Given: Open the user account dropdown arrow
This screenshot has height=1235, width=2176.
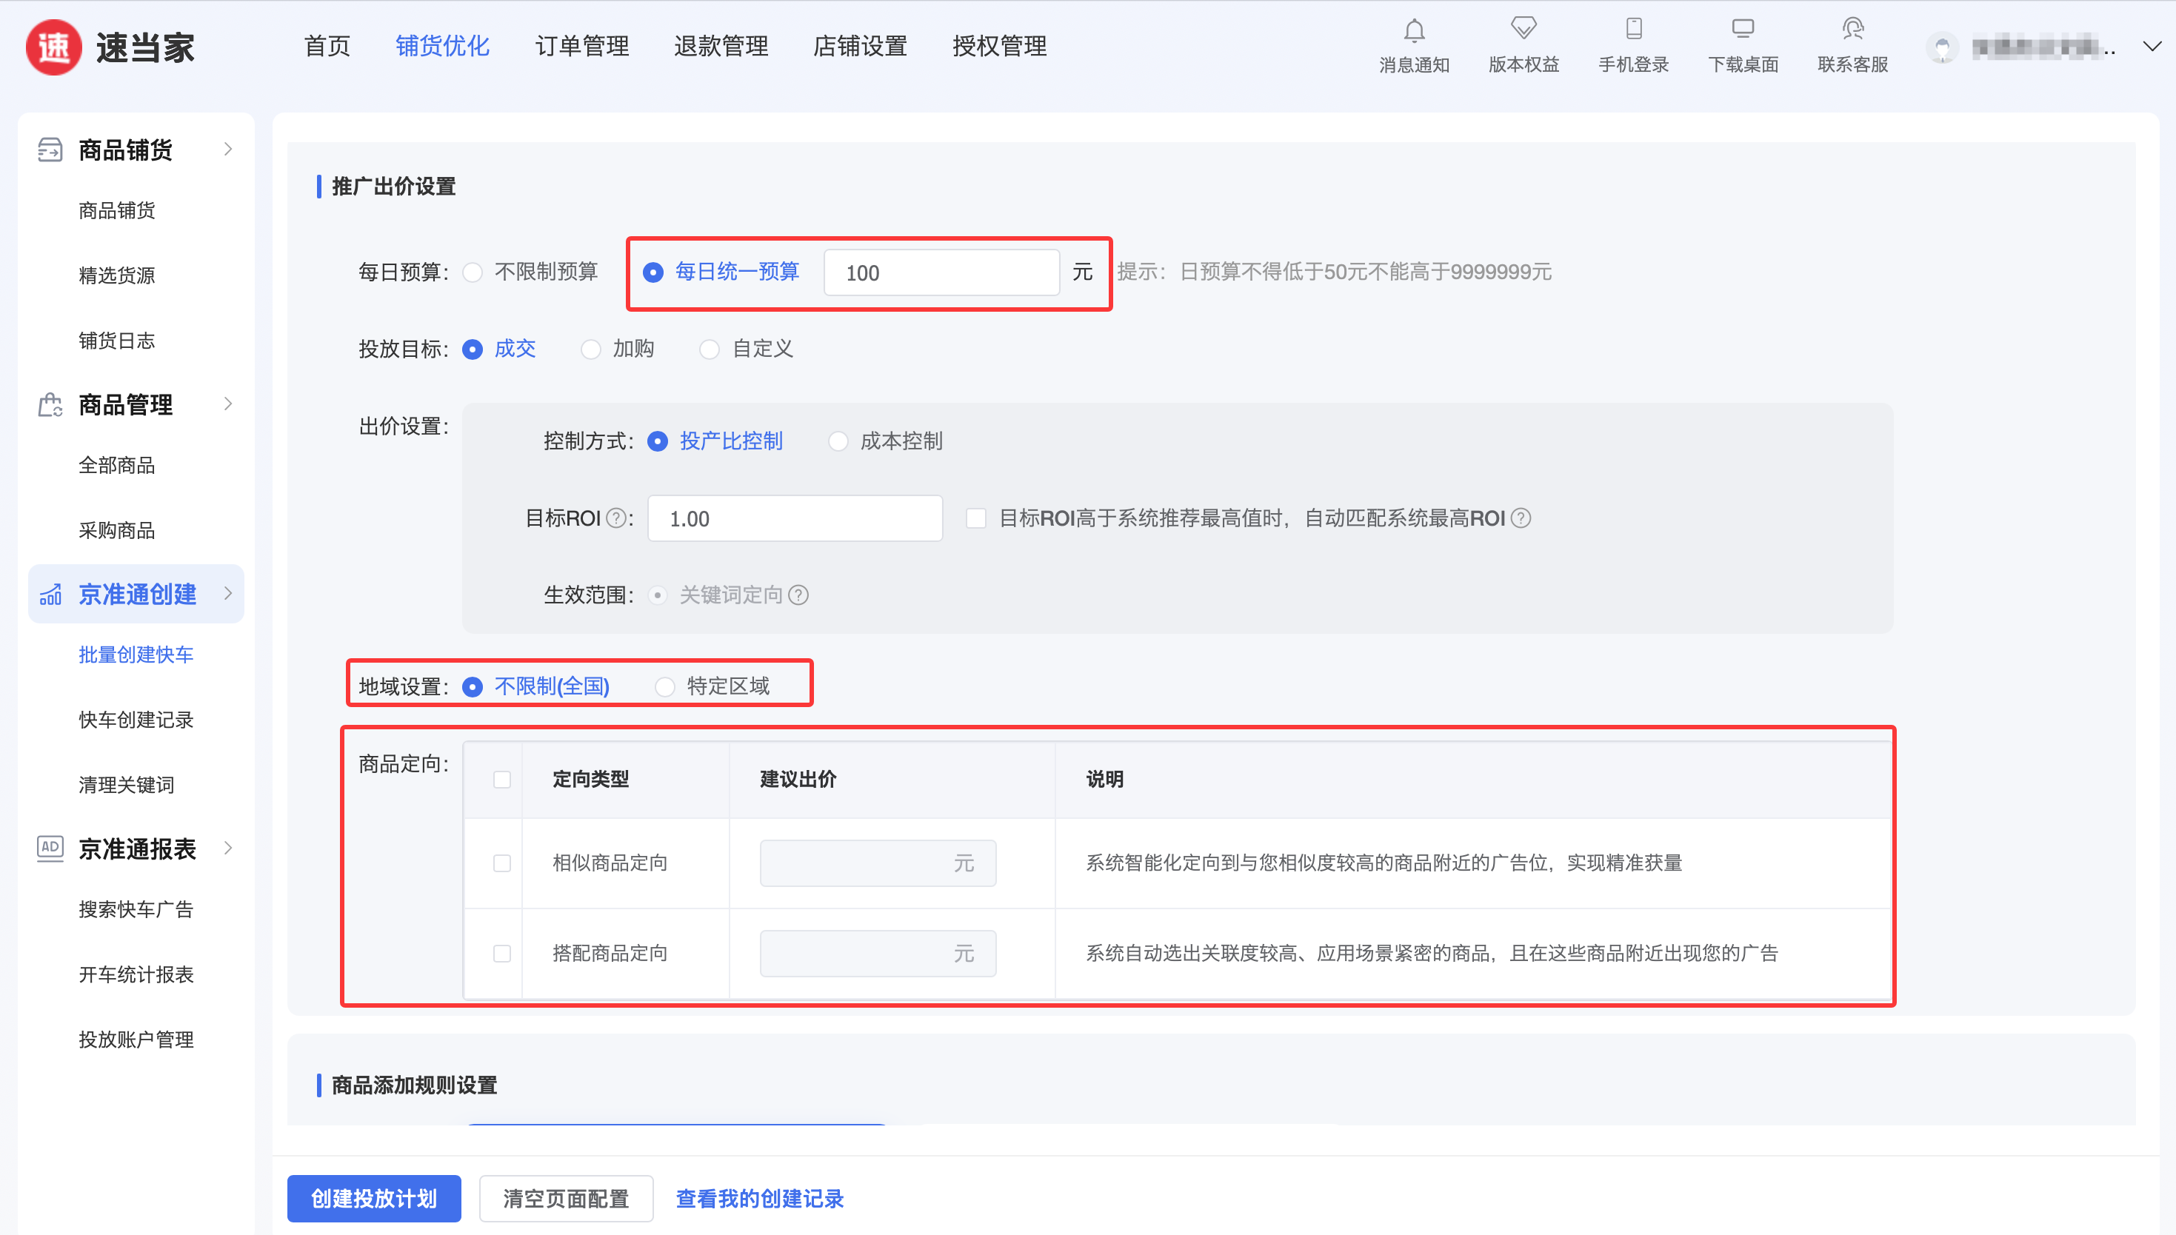Looking at the screenshot, I should pos(2152,47).
